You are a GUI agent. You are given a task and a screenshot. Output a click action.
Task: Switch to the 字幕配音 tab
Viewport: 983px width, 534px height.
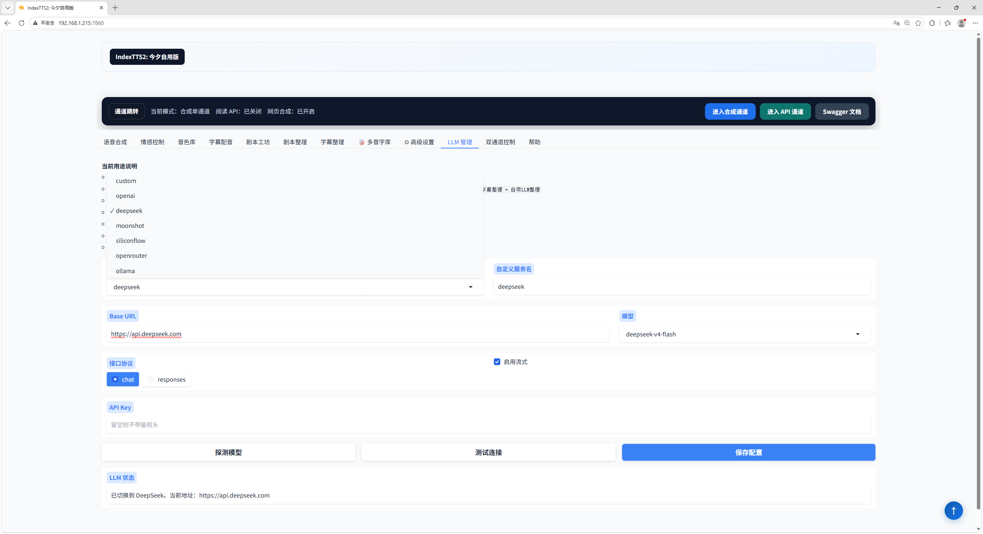tap(221, 142)
